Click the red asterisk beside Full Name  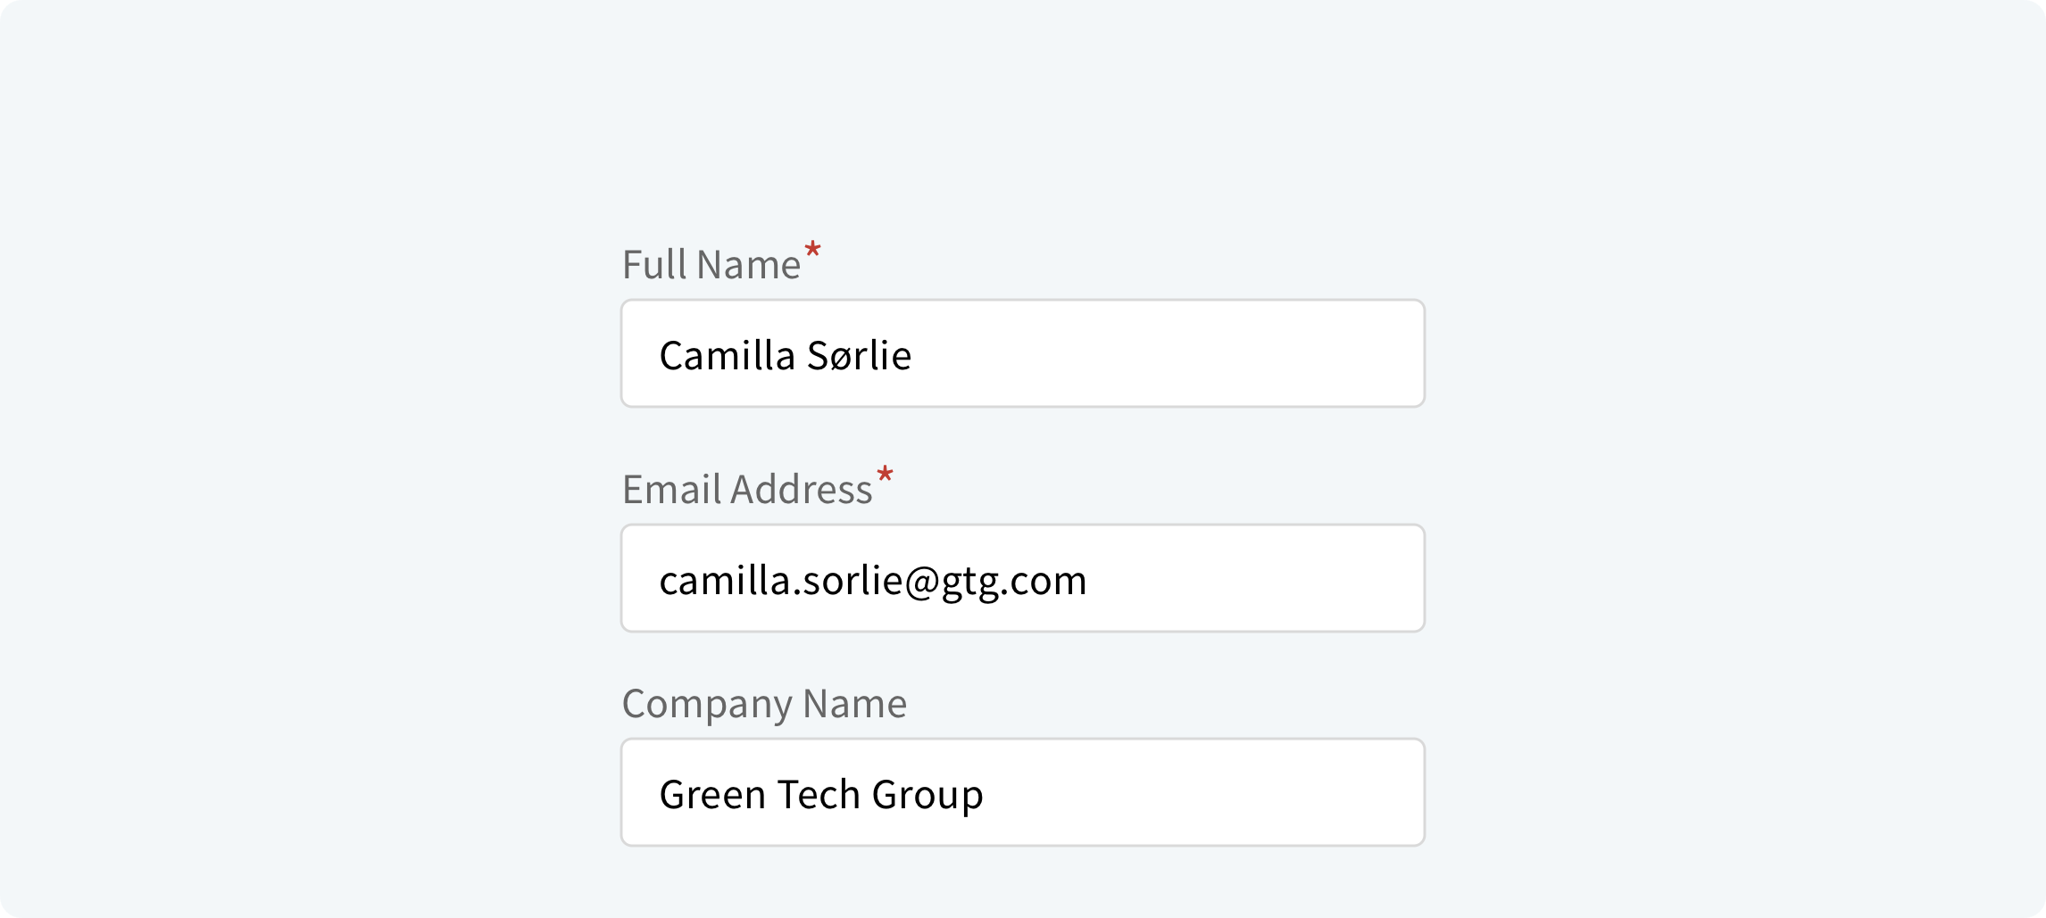click(x=812, y=251)
